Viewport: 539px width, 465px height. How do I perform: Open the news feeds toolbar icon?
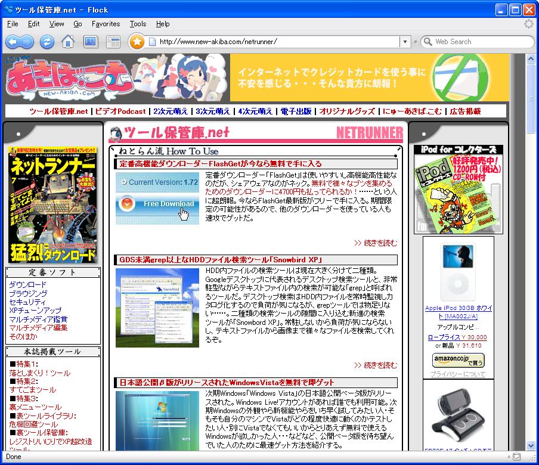click(113, 42)
